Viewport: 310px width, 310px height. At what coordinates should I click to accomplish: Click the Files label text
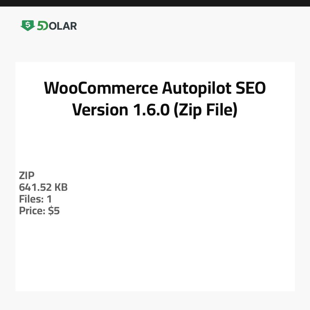pyautogui.click(x=30, y=199)
